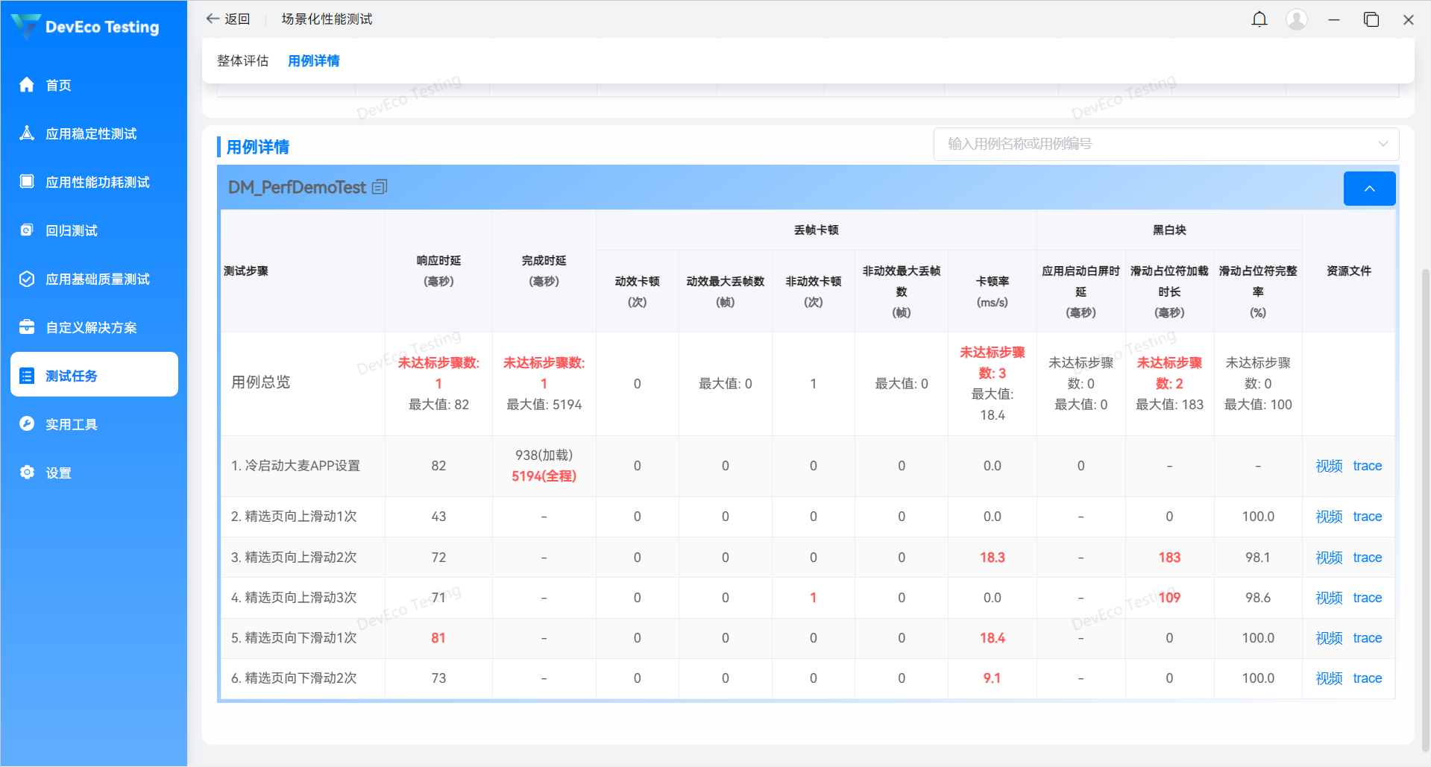Switch to 整体评估 tab
Viewport: 1431px width, 767px height.
point(242,61)
